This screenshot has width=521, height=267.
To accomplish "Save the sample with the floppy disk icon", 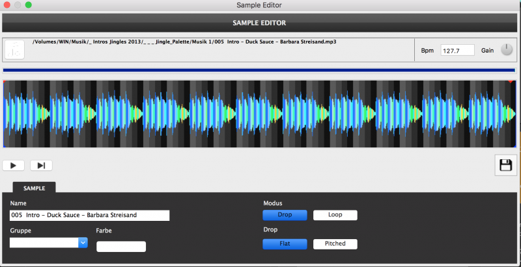I will pyautogui.click(x=505, y=166).
